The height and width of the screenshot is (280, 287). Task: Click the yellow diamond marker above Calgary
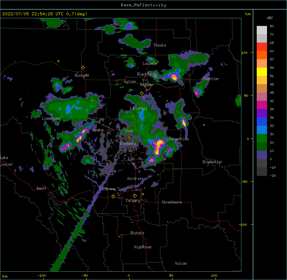coord(135,196)
